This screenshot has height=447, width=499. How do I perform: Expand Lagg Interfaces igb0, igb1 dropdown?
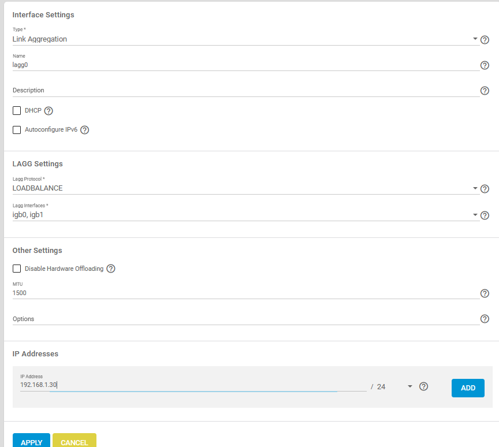click(x=245, y=215)
